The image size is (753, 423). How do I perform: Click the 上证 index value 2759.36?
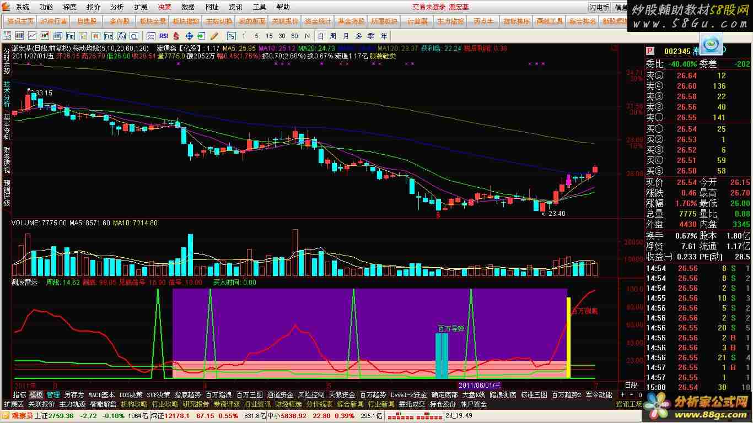click(x=62, y=415)
